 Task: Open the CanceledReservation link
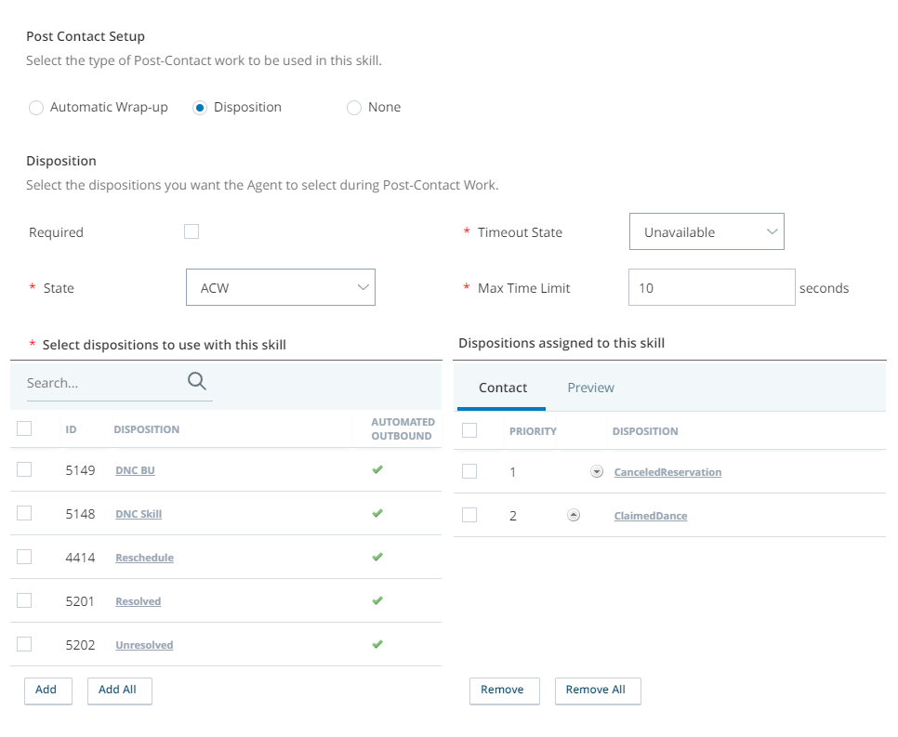[x=667, y=472]
